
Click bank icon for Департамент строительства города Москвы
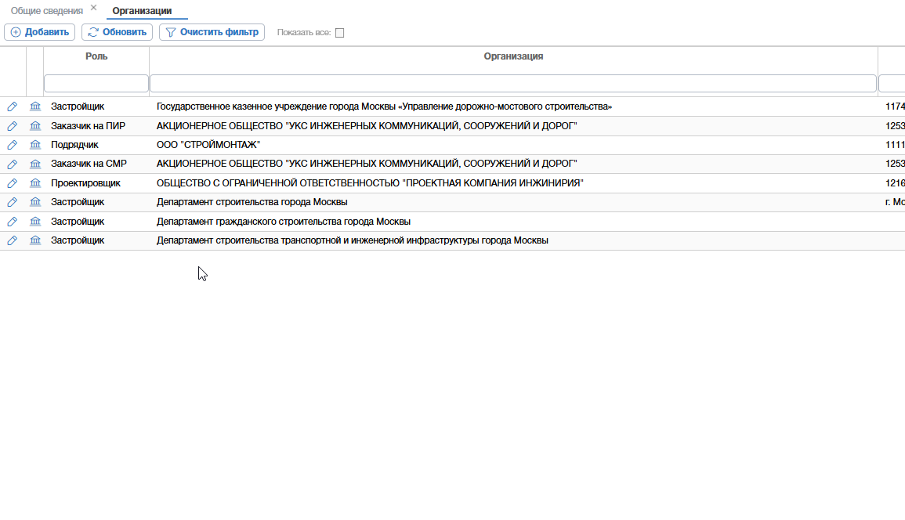tap(35, 202)
